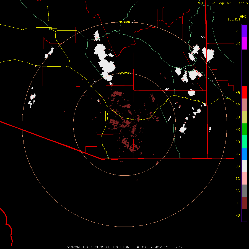Click the HR legend label
Screen dimensions: 249x249
pos(237,129)
